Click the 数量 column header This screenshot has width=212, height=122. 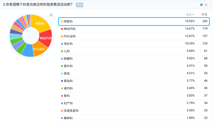[204, 15]
